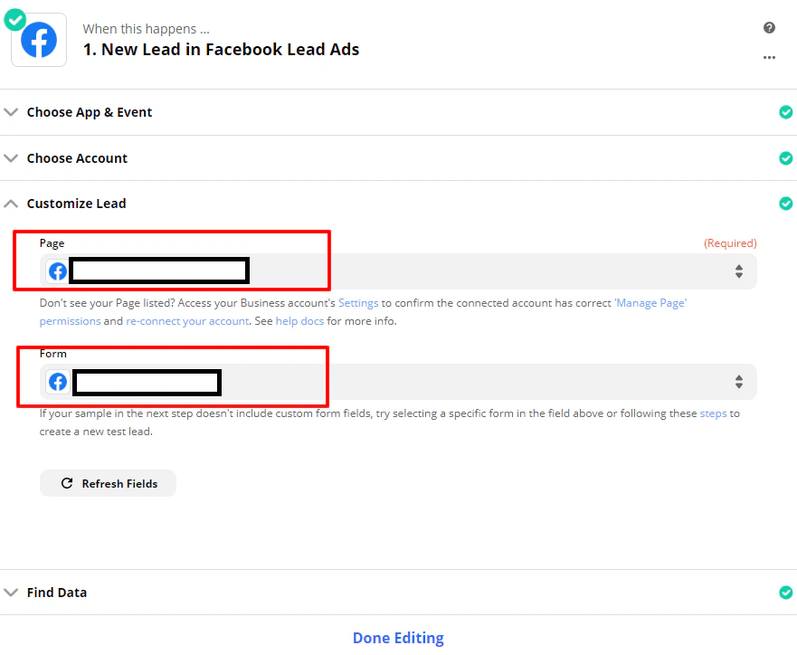Screen dimensions: 797x655
Task: Click the Facebook icon inside the Page field
Action: click(57, 271)
